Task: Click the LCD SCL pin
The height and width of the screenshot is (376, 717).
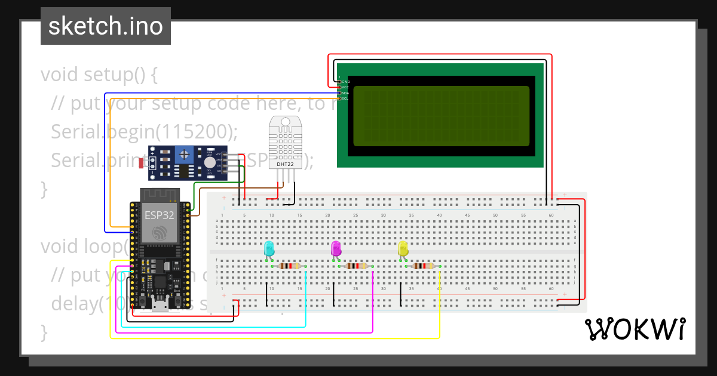Action: (x=339, y=98)
